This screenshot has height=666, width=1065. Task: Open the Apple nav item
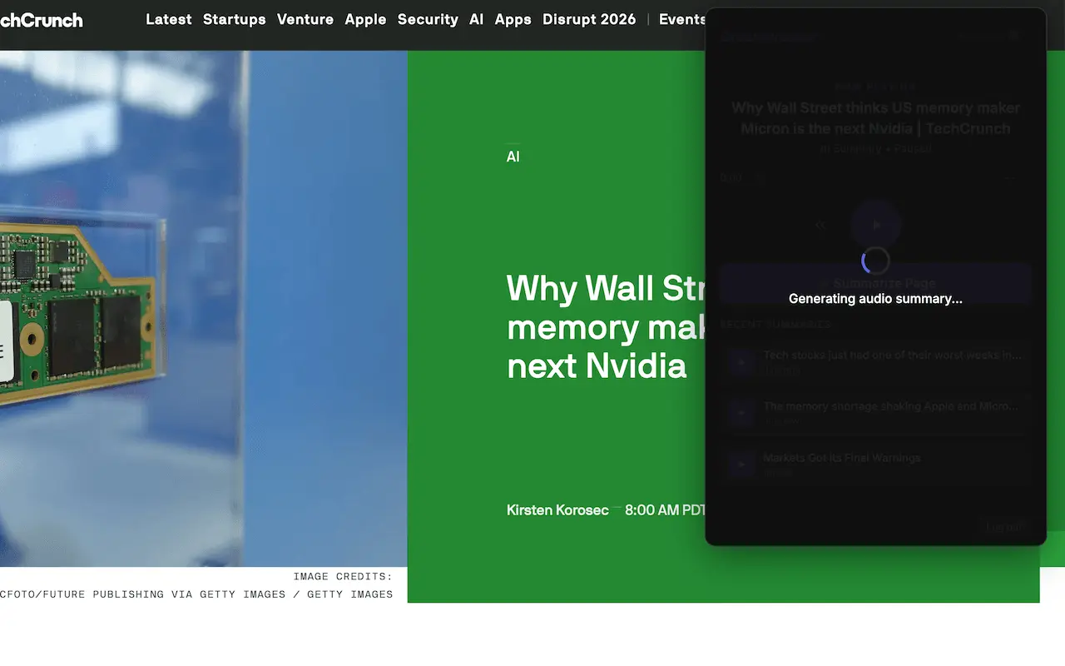pyautogui.click(x=366, y=19)
